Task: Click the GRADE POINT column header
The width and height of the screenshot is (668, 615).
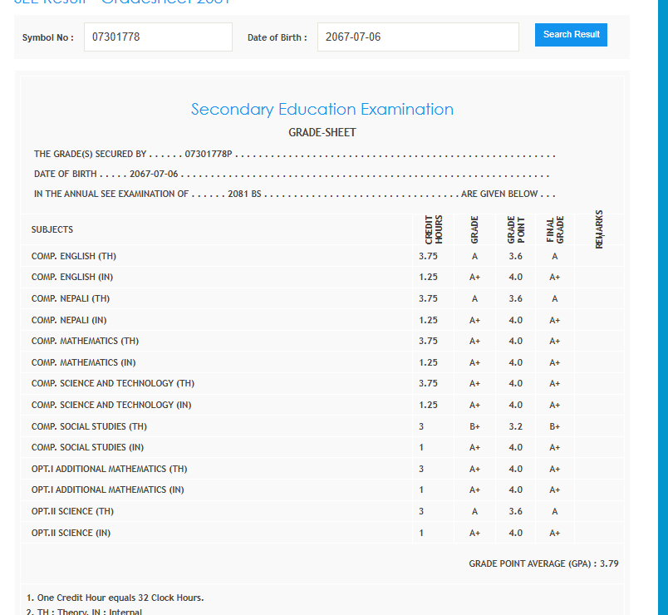Action: 515,229
